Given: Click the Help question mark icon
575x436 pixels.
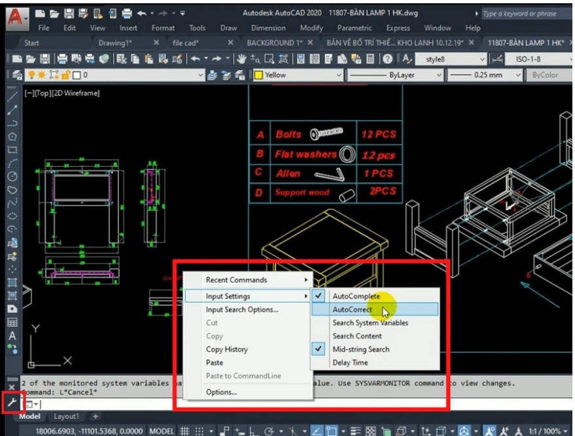Looking at the screenshot, I should pyautogui.click(x=387, y=59).
